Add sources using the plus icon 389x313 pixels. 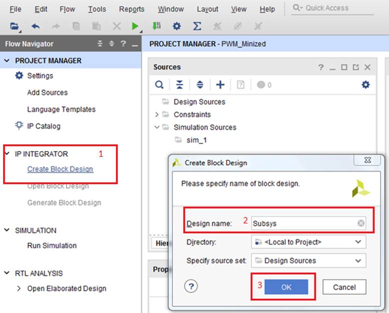220,85
